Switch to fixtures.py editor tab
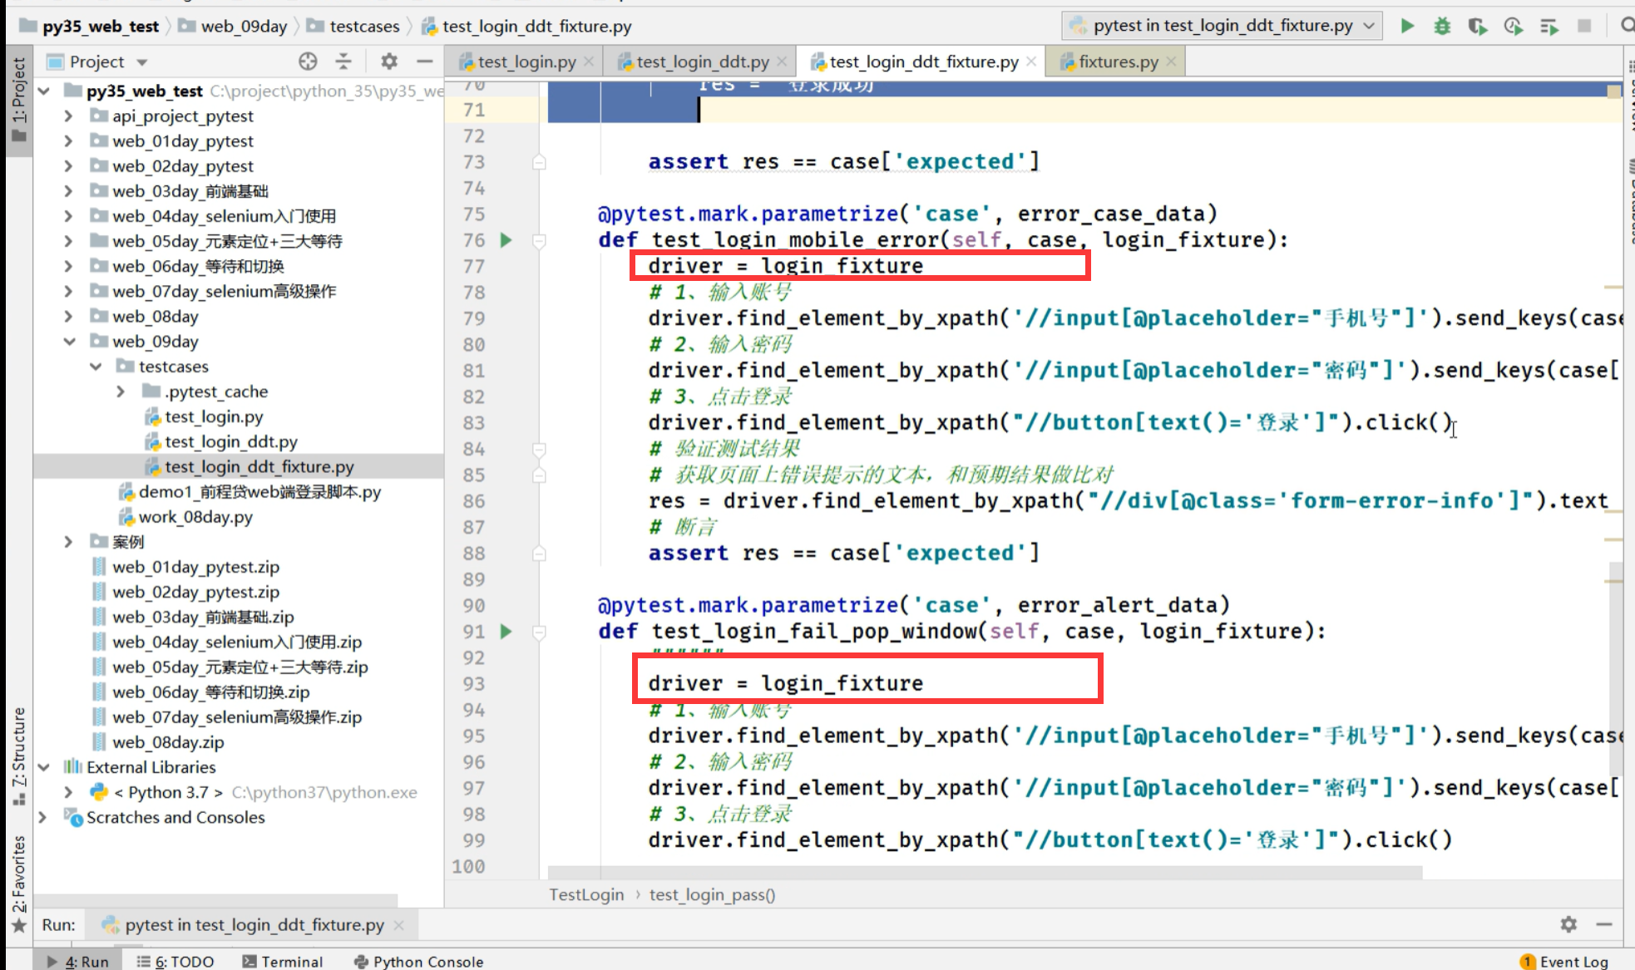This screenshot has height=970, width=1635. pos(1118,62)
